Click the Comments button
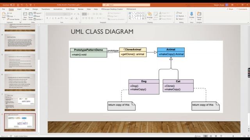Screen dimensions: 250x140 point(242,9)
